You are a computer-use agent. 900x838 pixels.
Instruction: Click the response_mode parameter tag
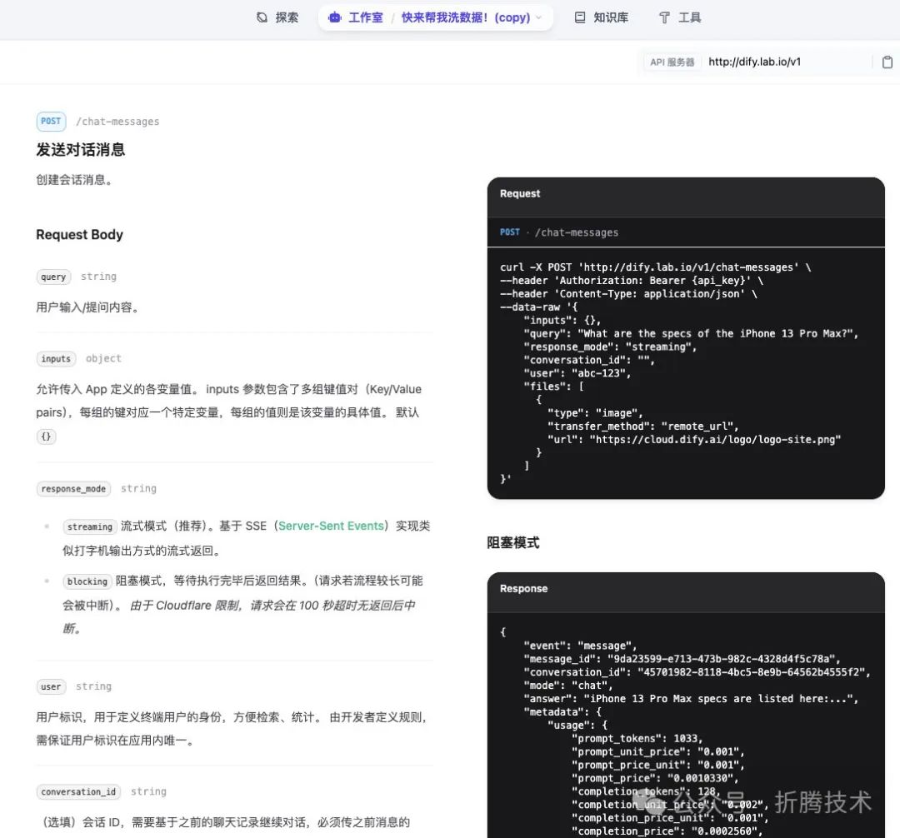click(73, 489)
